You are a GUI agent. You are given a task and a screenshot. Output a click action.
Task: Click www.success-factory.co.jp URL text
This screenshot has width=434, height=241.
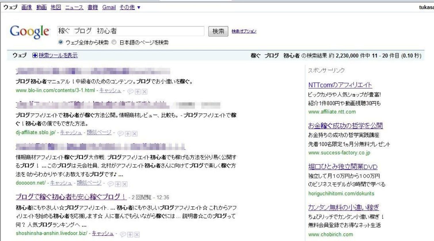click(x=339, y=153)
